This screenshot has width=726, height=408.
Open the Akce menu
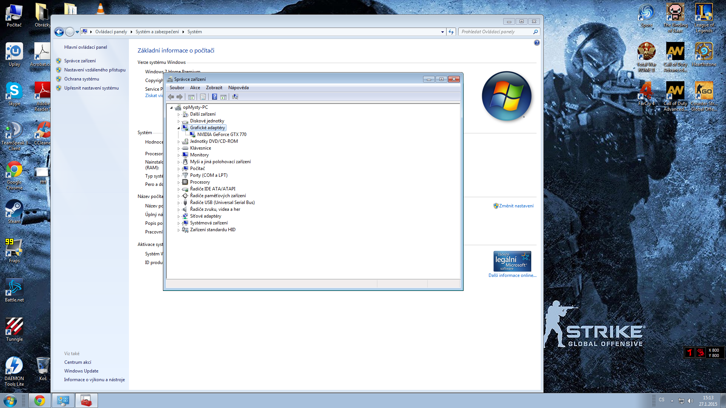[195, 88]
